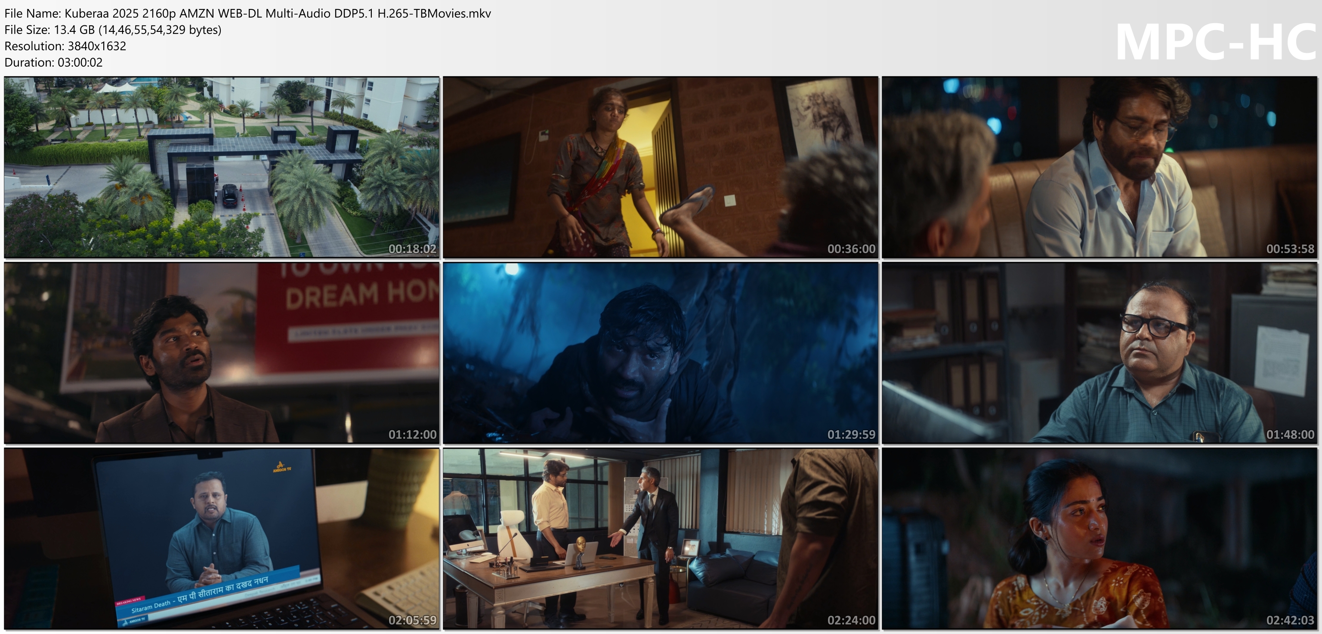Viewport: 1322px width, 634px height.
Task: Click the timestamp 01:29:59
Action: click(x=851, y=435)
